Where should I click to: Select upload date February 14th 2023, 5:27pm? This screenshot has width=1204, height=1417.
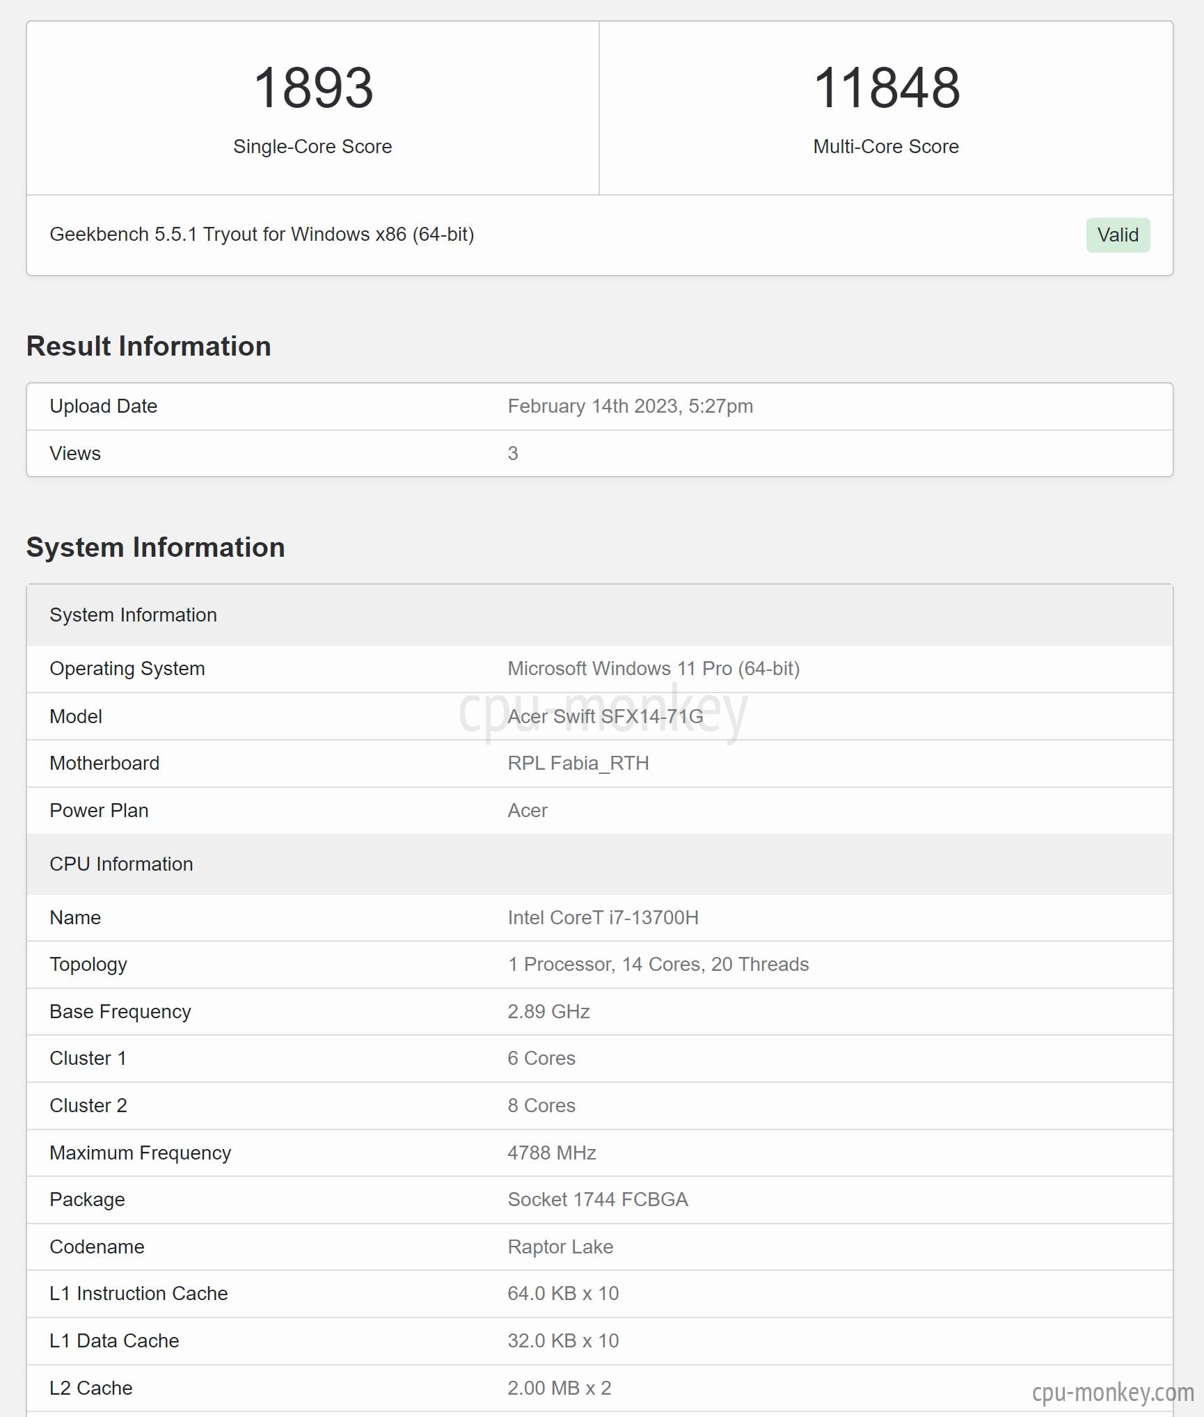[631, 406]
